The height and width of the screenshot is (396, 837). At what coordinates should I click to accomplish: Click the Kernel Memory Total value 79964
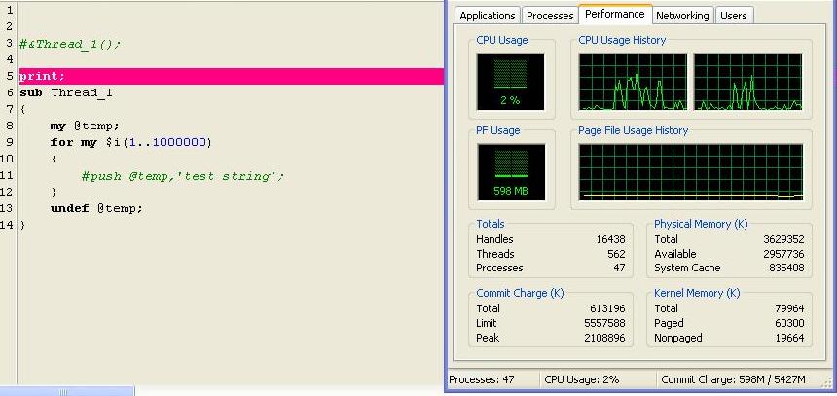(789, 308)
